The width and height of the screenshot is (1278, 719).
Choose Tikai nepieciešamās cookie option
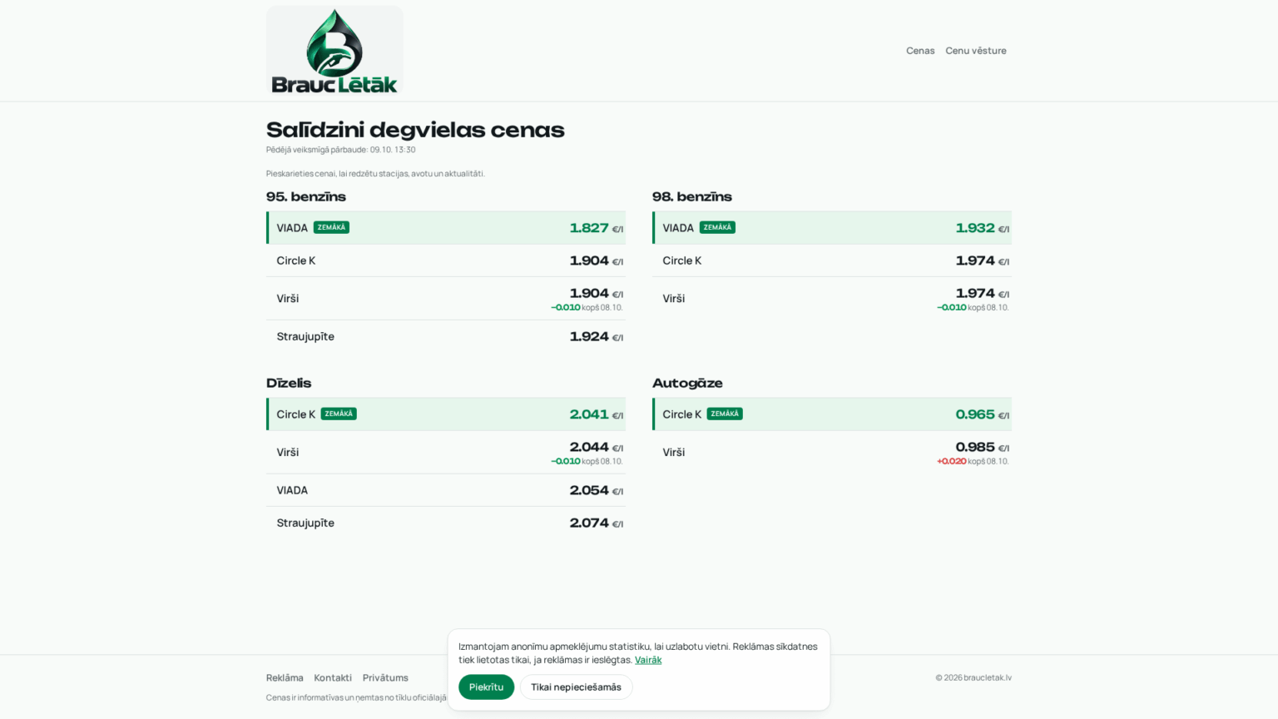click(576, 687)
